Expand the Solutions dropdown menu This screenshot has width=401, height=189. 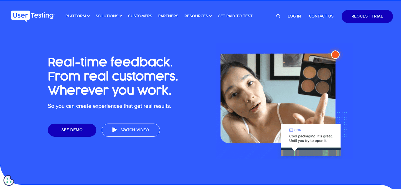pyautogui.click(x=109, y=16)
